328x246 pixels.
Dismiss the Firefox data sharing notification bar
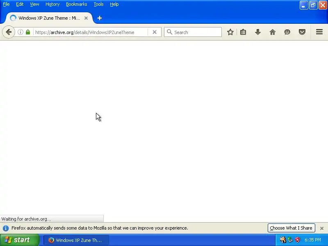322,228
